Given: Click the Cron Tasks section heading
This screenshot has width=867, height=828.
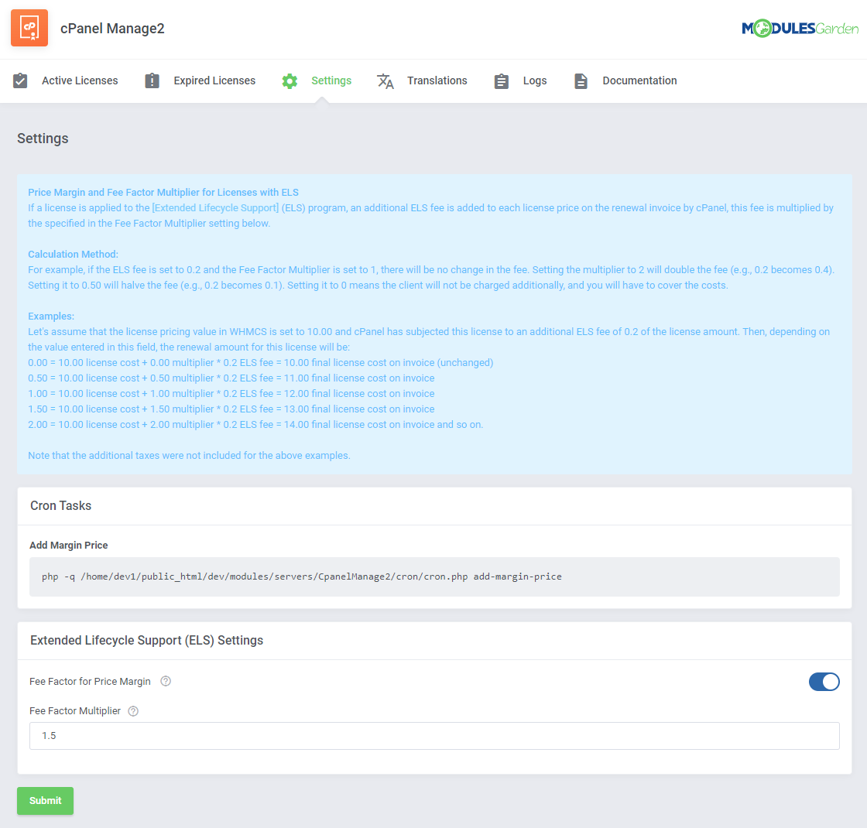Looking at the screenshot, I should pos(61,505).
